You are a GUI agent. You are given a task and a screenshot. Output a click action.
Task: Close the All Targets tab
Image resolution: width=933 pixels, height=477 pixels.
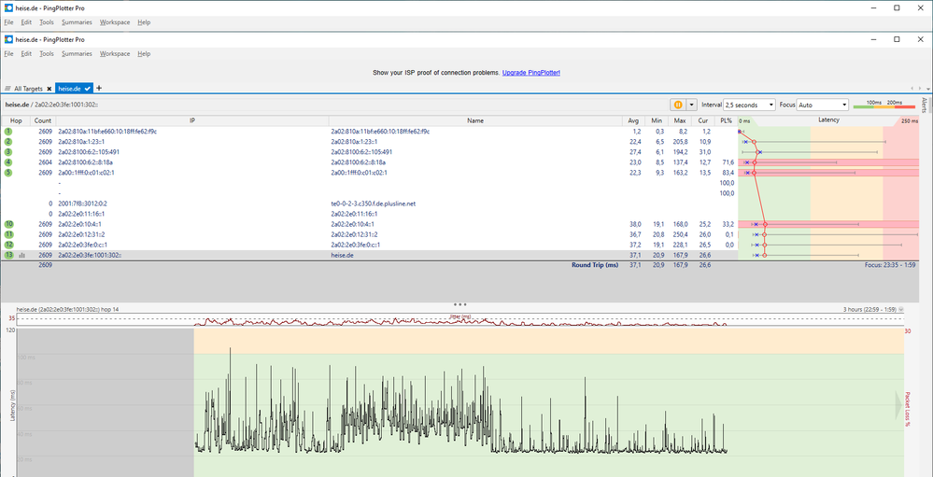pyautogui.click(x=49, y=88)
